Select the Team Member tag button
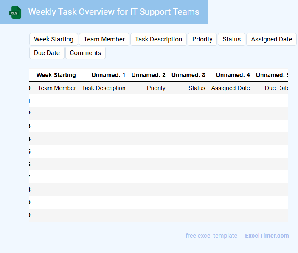The height and width of the screenshot is (253, 298). 104,39
